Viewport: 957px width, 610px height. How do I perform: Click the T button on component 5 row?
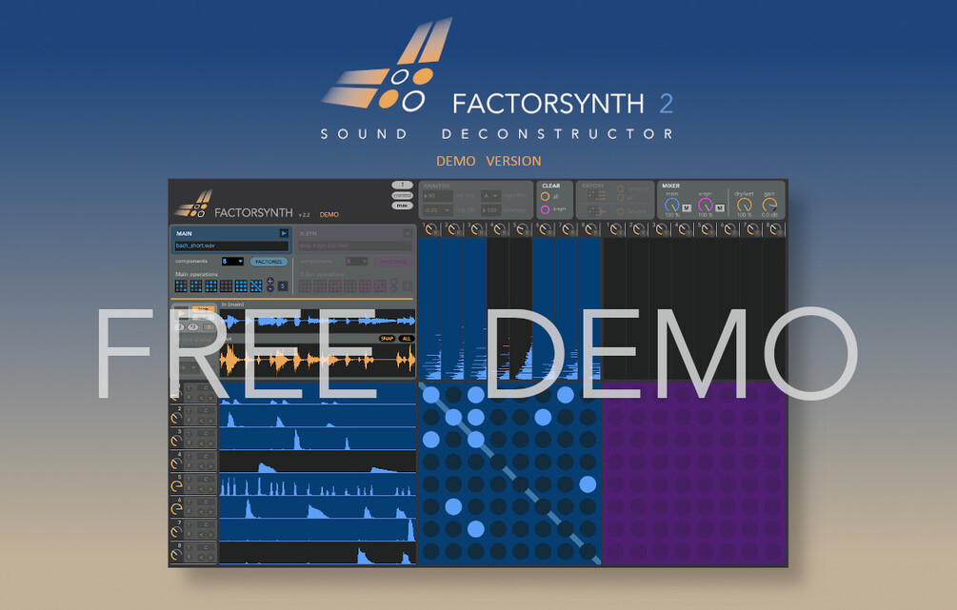(189, 480)
